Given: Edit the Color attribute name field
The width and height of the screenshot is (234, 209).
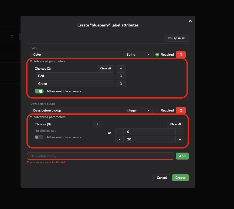Looking at the screenshot, I should pos(76,55).
